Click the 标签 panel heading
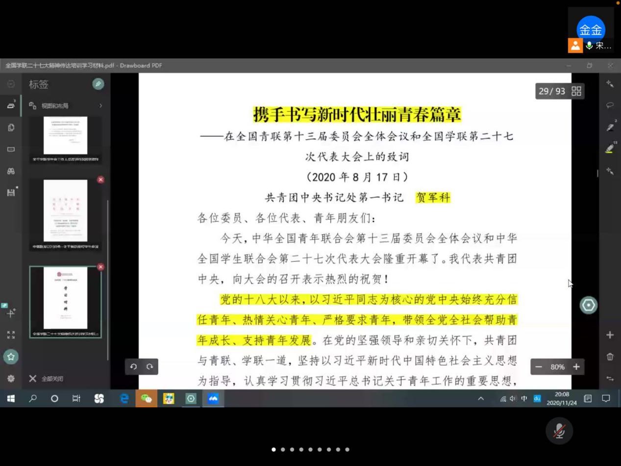The image size is (621, 466). [x=39, y=84]
